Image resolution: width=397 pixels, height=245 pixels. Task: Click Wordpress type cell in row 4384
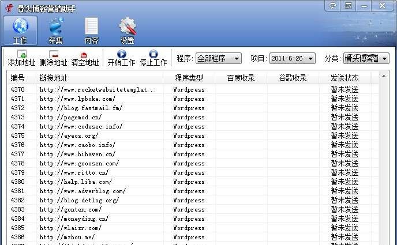(x=189, y=218)
